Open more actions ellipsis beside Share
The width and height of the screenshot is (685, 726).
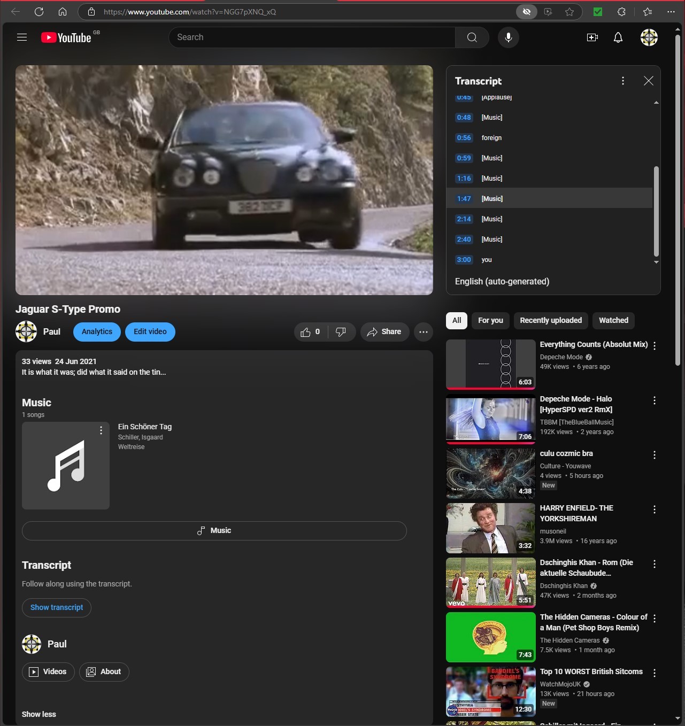[x=424, y=332]
